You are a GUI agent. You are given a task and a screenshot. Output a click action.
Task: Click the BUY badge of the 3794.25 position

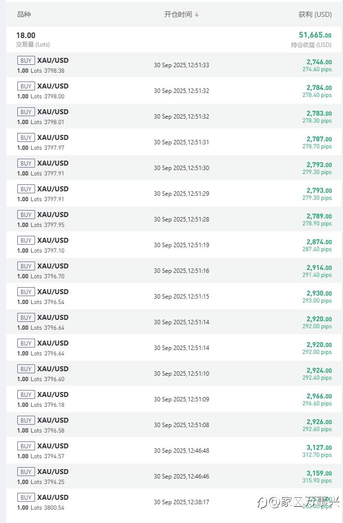26,472
